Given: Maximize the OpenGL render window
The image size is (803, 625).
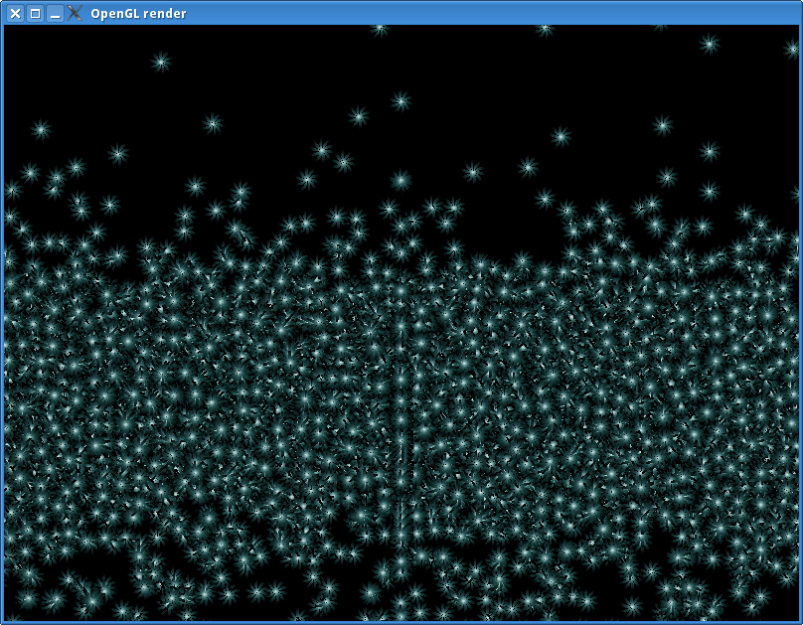Looking at the screenshot, I should [x=35, y=14].
